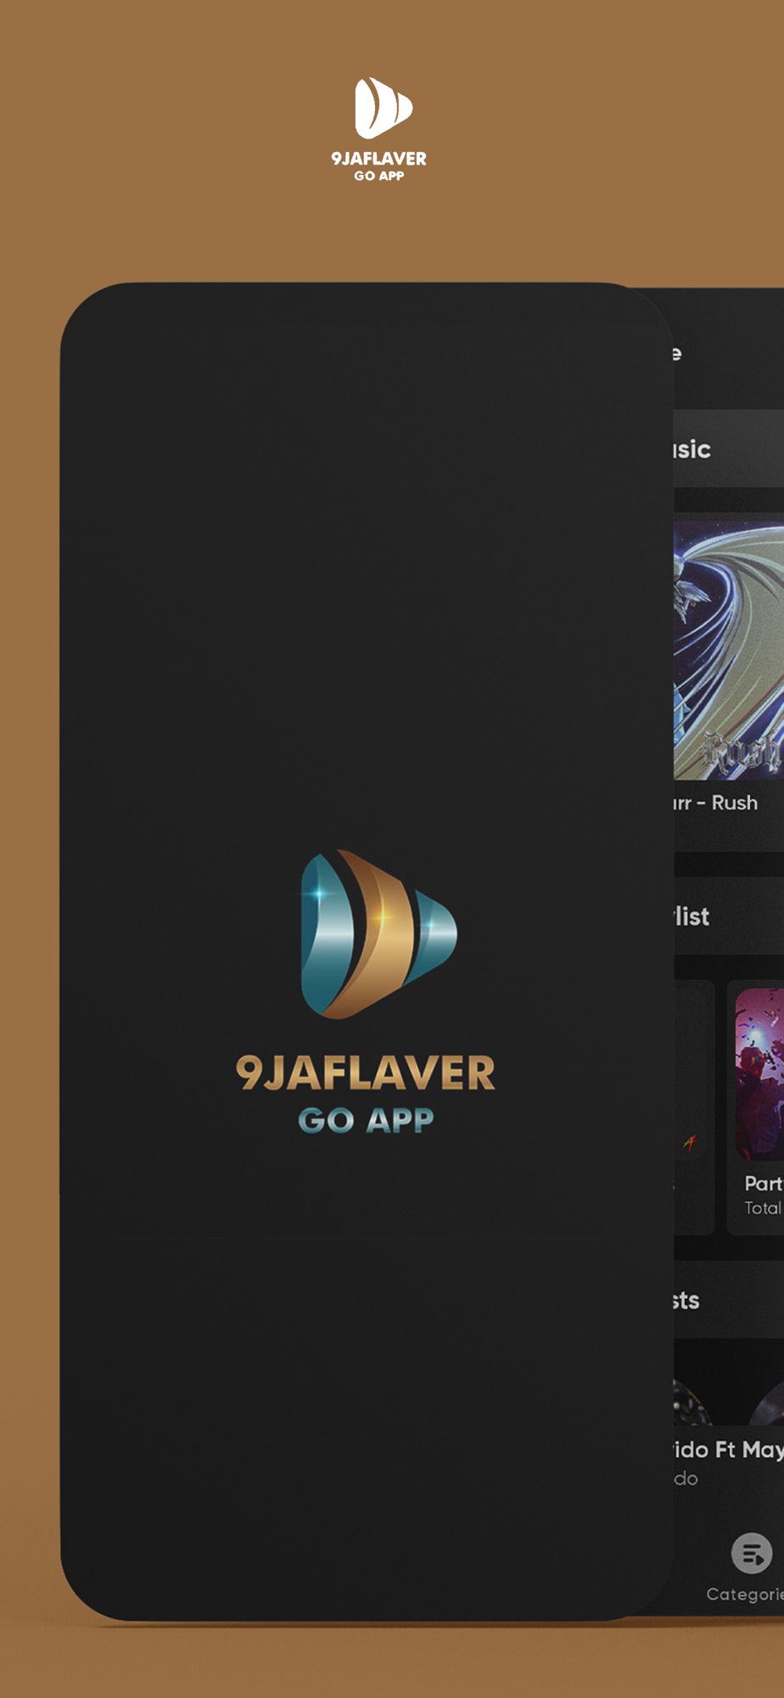The height and width of the screenshot is (1698, 784).
Task: Tap the artist subtitle under track title
Action: pos(686,1479)
